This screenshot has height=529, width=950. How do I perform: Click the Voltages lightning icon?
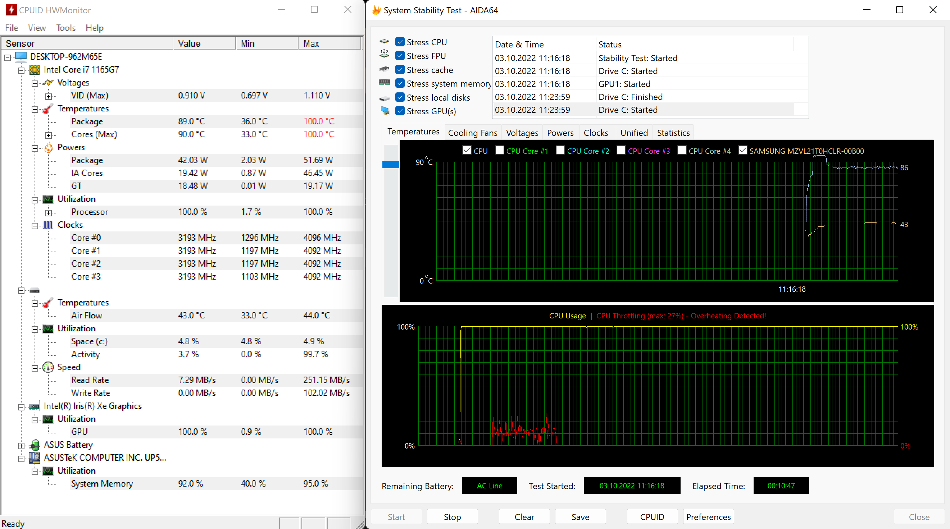pos(48,83)
